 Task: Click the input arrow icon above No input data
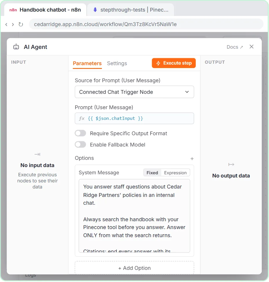pos(37,154)
